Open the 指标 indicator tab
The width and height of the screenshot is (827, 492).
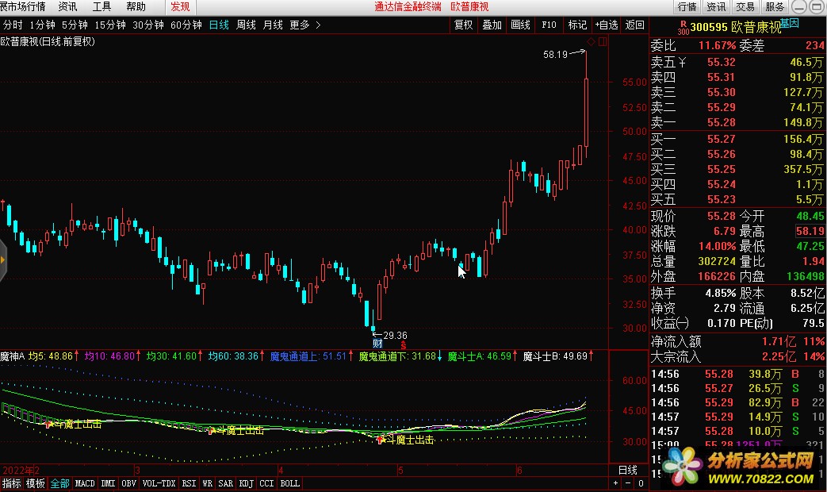coord(12,483)
